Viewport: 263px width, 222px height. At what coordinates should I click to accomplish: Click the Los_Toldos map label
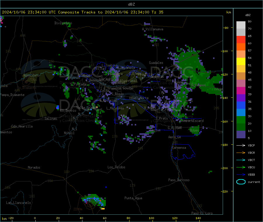click(116, 167)
